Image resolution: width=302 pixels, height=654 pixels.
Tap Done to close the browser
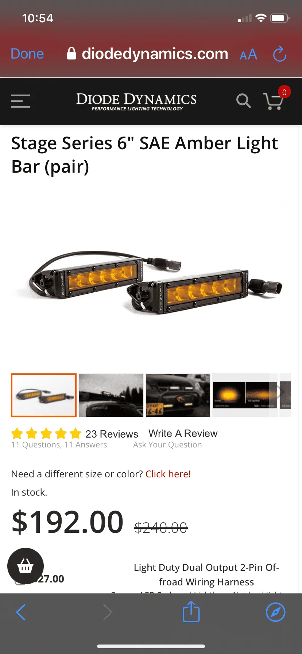[x=27, y=54]
